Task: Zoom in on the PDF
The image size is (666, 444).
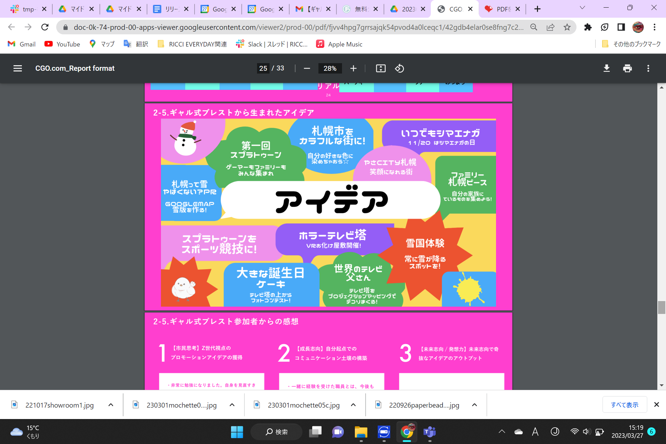Action: tap(353, 68)
